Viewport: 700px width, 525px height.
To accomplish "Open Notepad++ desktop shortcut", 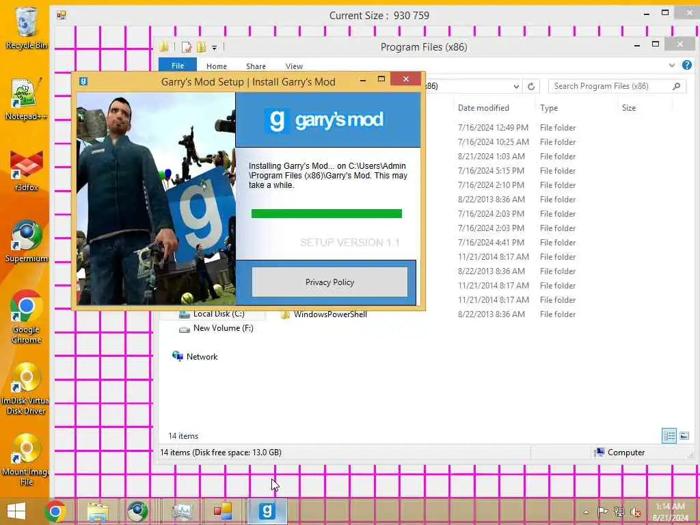I will tap(26, 99).
